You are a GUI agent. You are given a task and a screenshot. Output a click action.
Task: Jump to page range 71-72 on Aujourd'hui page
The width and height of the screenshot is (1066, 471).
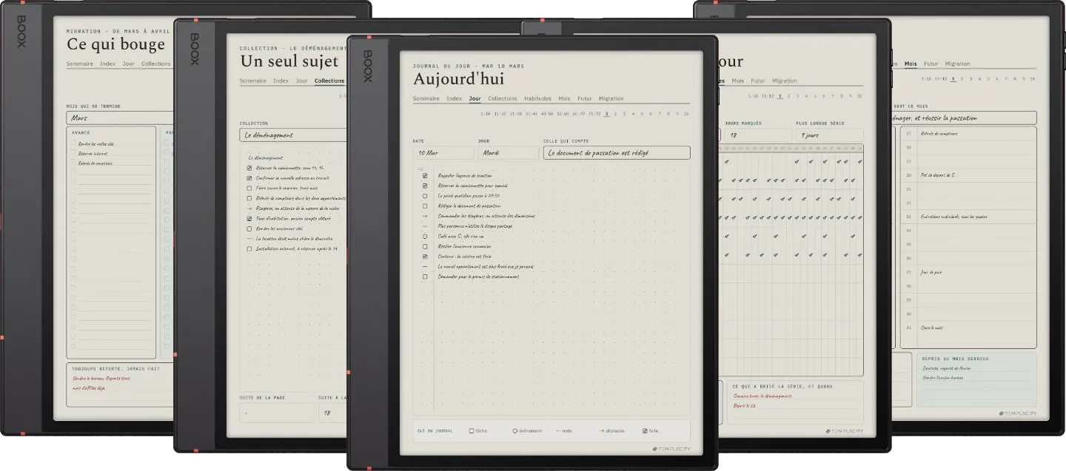click(x=594, y=114)
